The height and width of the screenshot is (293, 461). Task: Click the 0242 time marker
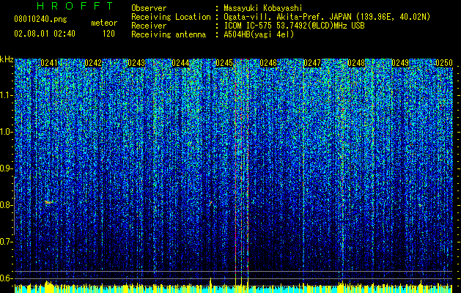(93, 63)
